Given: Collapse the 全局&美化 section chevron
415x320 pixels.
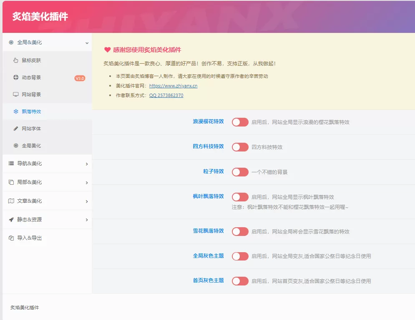Looking at the screenshot, I should pos(87,43).
